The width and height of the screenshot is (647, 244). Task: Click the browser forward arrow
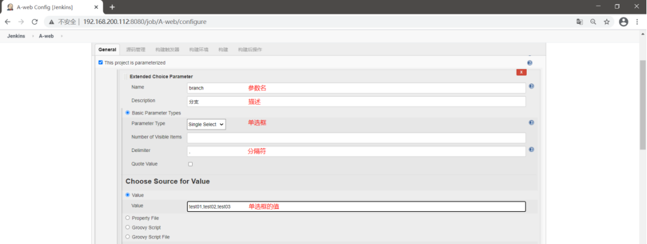pos(21,22)
